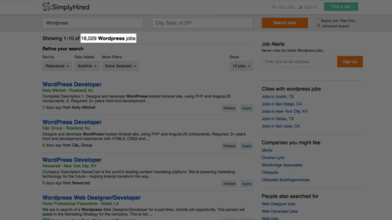Open Newscred WordPress Developer job title
Screen dimensions: 392x220
pos(72,159)
